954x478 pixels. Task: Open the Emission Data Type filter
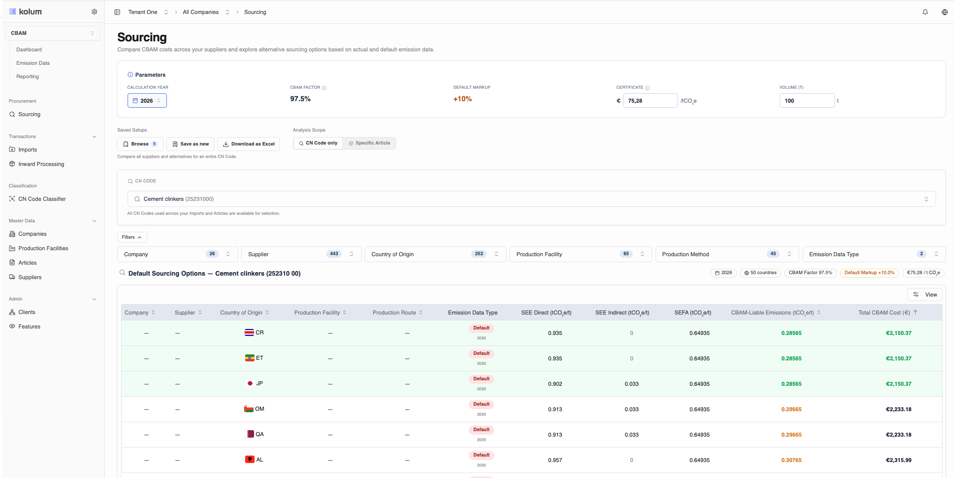(874, 254)
